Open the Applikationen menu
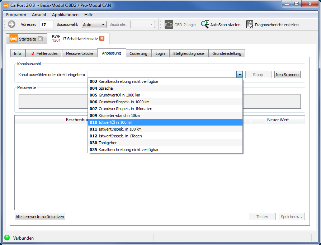The image size is (321, 245). [65, 15]
